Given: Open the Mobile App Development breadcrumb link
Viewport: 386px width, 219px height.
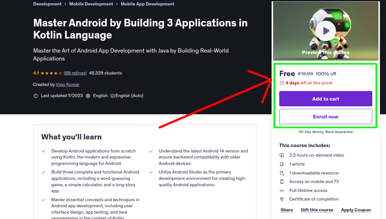Looking at the screenshot, I should [x=148, y=4].
